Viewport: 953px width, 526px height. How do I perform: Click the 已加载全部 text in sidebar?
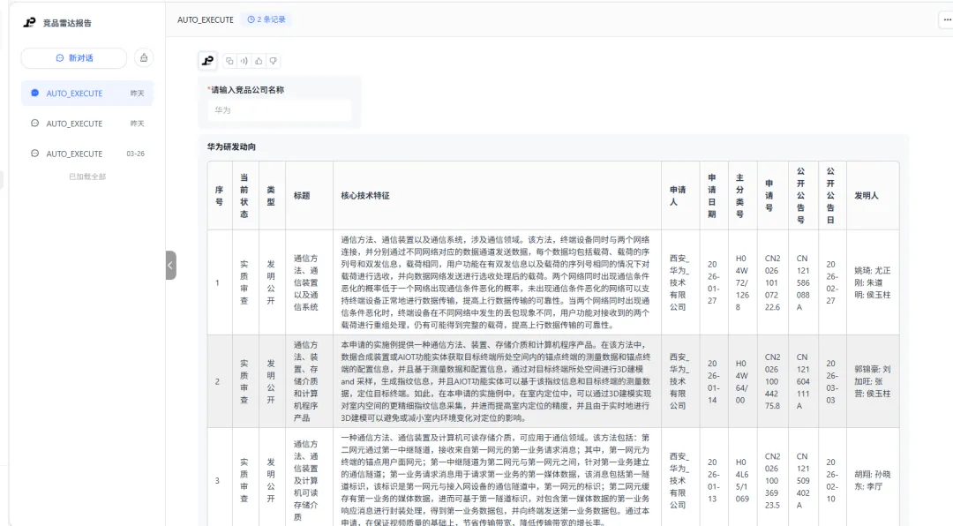tap(87, 177)
